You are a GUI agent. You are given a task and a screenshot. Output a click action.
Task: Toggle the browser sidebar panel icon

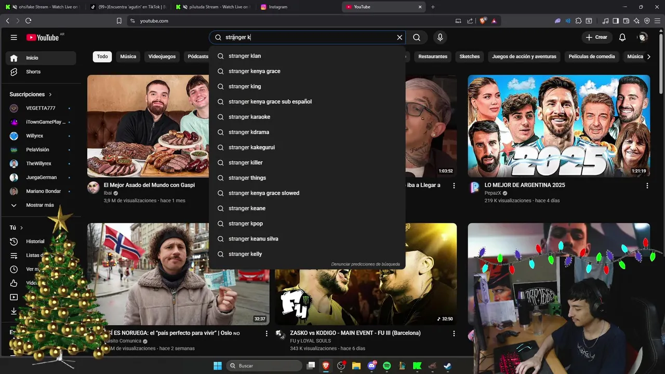pos(616,21)
